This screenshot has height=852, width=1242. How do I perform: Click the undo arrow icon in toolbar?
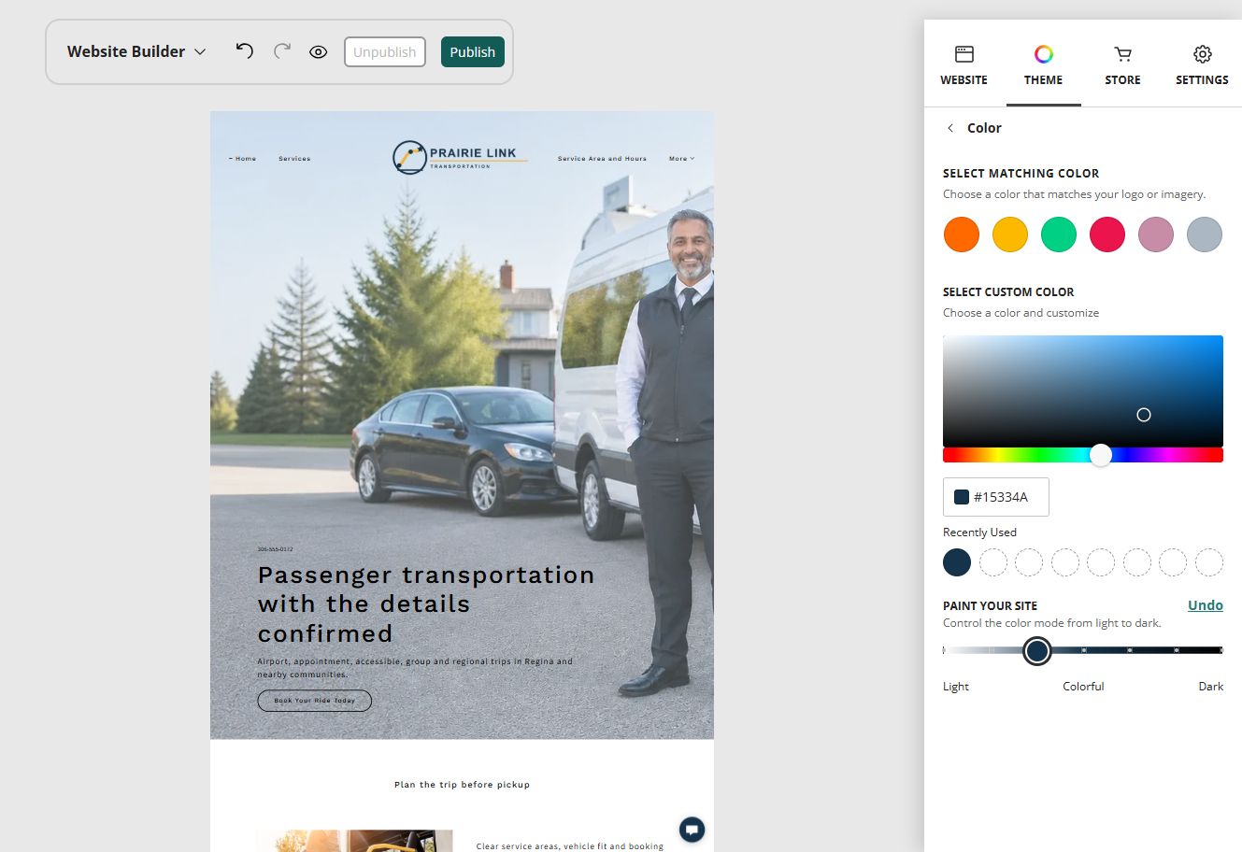click(245, 51)
